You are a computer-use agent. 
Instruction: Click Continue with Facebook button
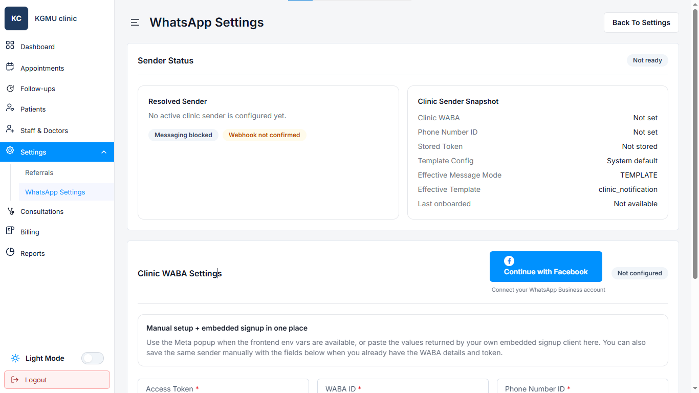point(546,267)
